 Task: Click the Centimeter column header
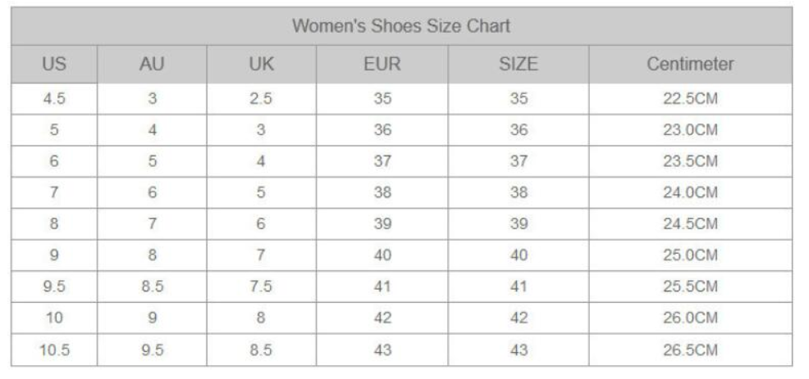(690, 64)
